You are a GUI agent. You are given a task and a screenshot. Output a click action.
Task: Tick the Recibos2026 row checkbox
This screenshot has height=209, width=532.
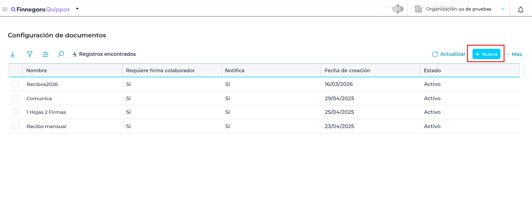[x=16, y=84]
